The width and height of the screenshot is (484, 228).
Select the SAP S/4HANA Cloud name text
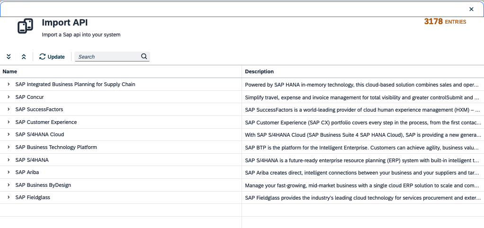(40, 135)
